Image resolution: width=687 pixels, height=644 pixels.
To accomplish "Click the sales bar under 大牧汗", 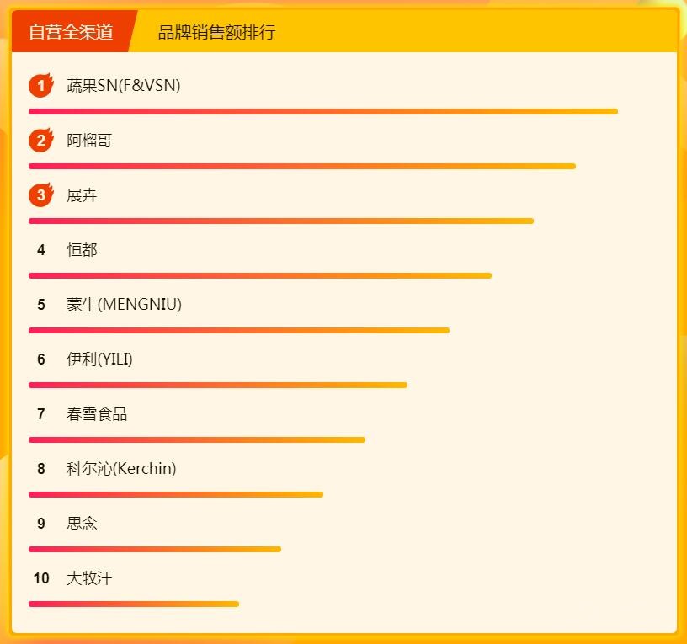I will pyautogui.click(x=134, y=604).
